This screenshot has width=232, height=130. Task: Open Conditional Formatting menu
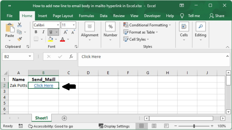coord(147,25)
